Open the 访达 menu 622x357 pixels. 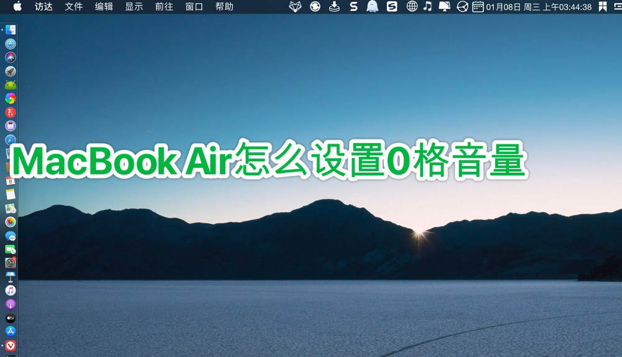coord(44,7)
